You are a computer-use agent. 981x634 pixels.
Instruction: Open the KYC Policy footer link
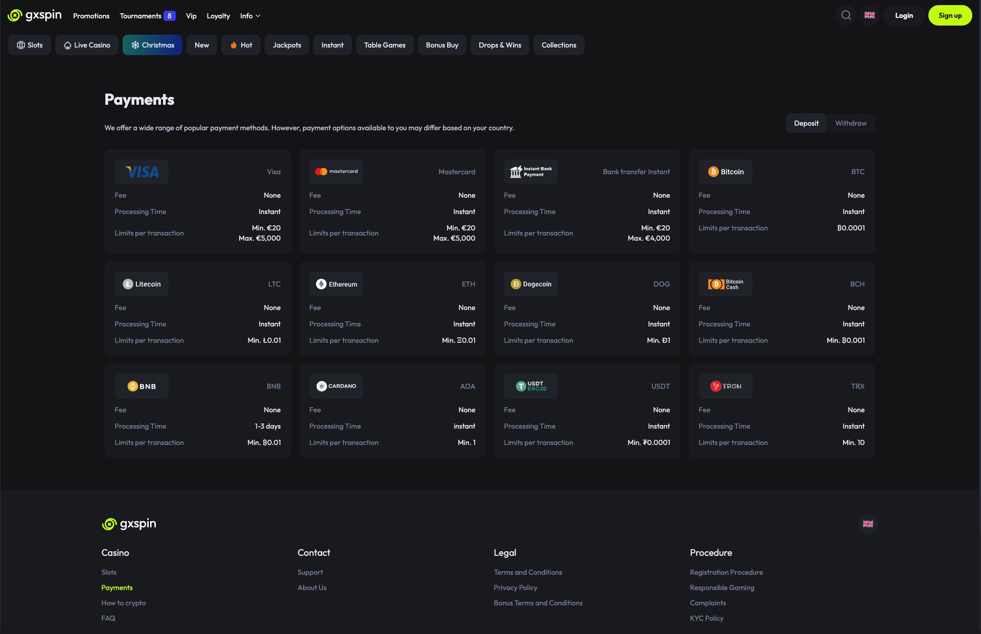707,618
